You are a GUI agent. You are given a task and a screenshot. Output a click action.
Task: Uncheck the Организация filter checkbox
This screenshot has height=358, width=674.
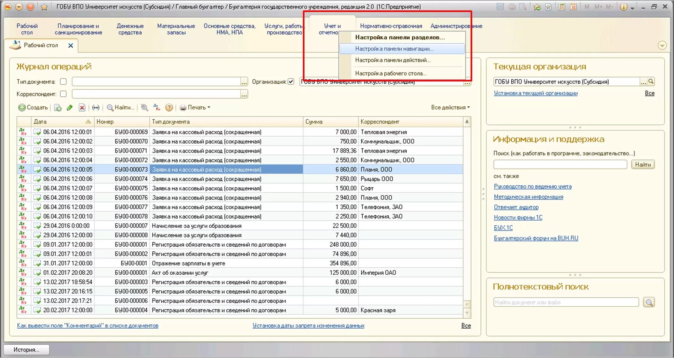coord(291,82)
